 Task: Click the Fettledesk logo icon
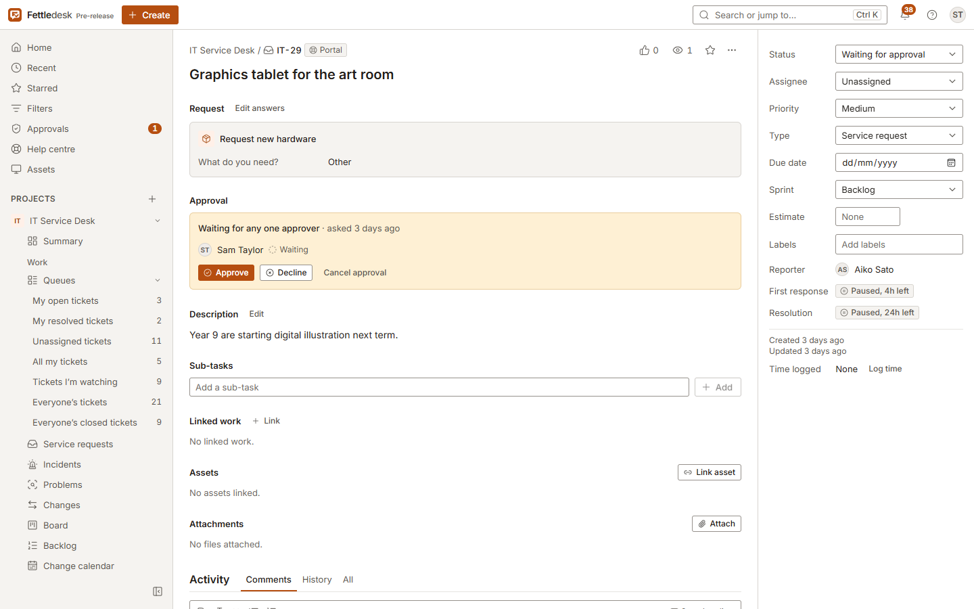click(15, 15)
